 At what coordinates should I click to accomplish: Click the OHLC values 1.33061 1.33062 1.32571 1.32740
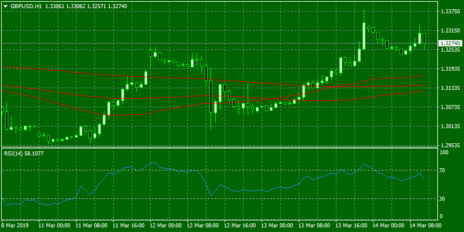tap(86, 6)
